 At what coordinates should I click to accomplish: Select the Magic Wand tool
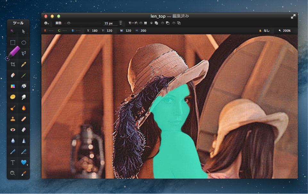coord(12,31)
